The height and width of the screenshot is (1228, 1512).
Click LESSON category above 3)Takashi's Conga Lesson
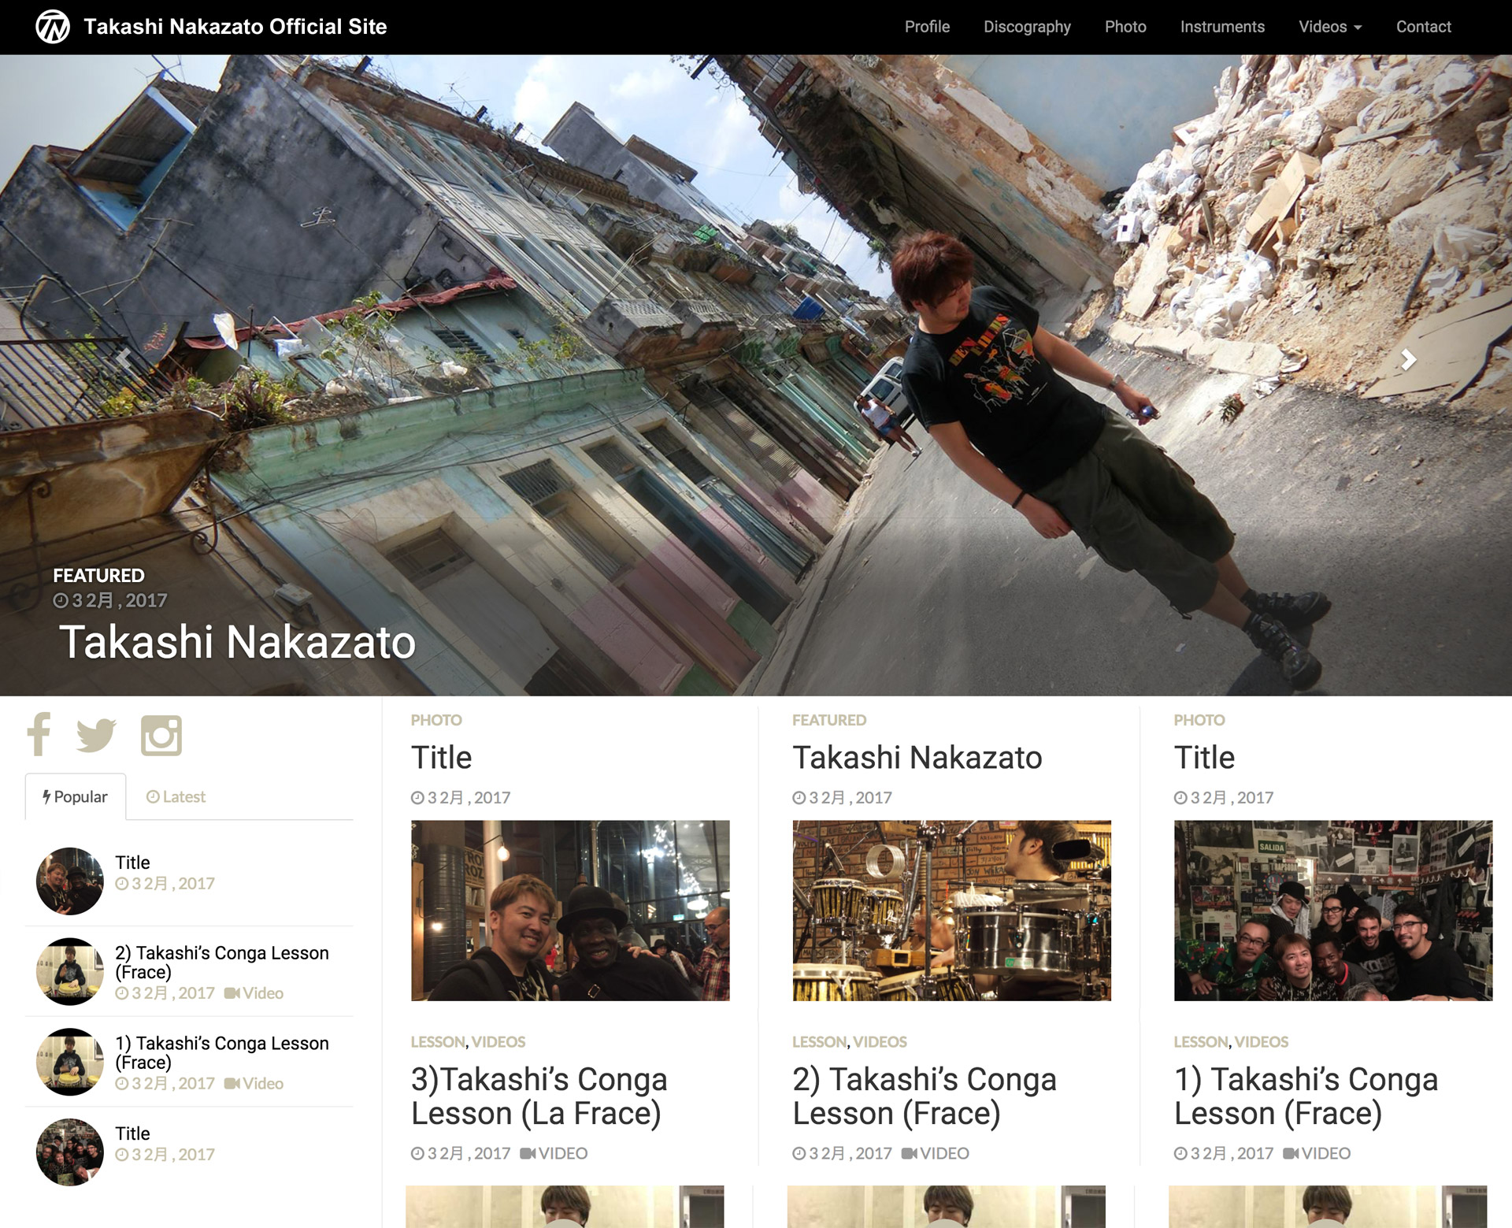[x=438, y=1042]
